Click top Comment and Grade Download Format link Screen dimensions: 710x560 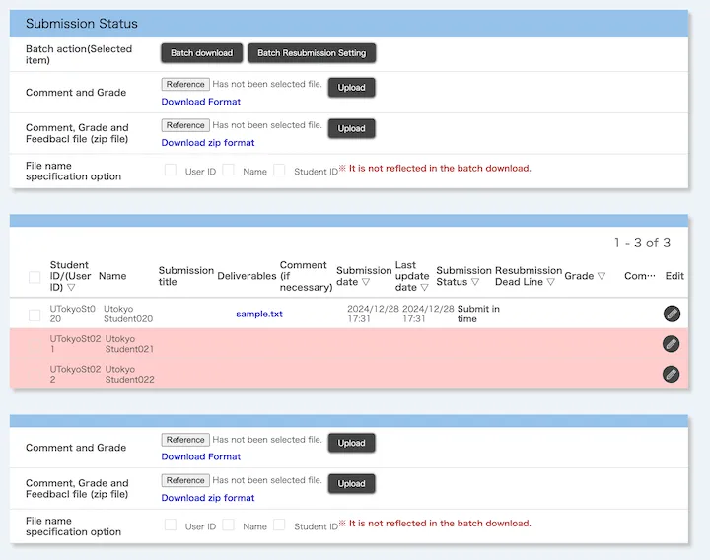coord(201,102)
